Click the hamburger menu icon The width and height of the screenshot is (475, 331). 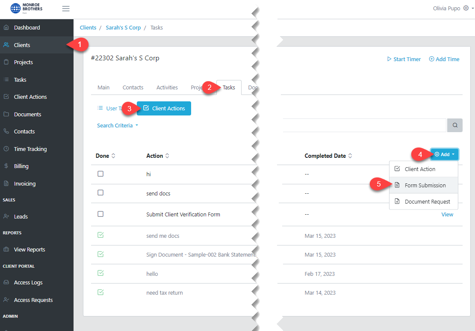click(x=65, y=8)
